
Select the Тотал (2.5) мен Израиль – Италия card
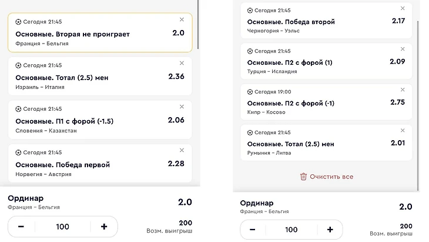[x=88, y=77]
